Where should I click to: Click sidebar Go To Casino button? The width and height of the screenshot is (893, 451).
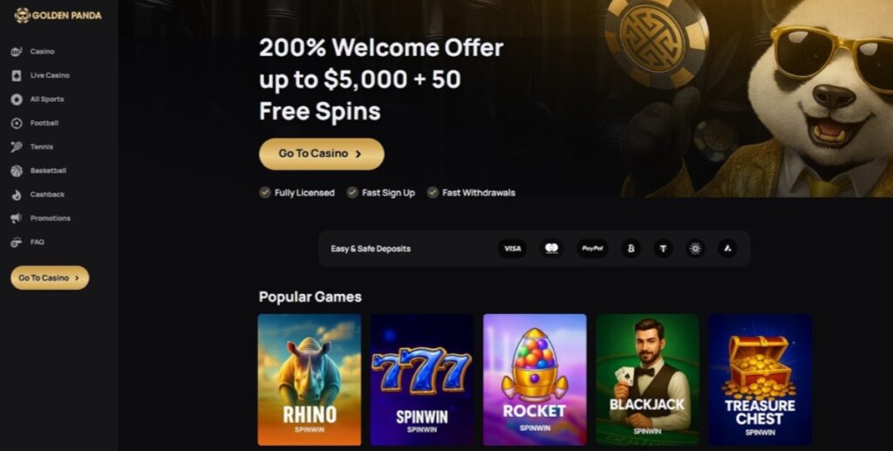pyautogui.click(x=50, y=278)
